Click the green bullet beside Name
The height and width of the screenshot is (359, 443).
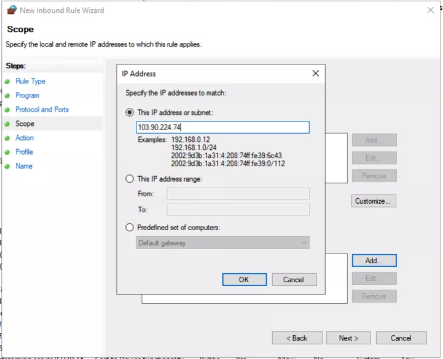(7, 166)
